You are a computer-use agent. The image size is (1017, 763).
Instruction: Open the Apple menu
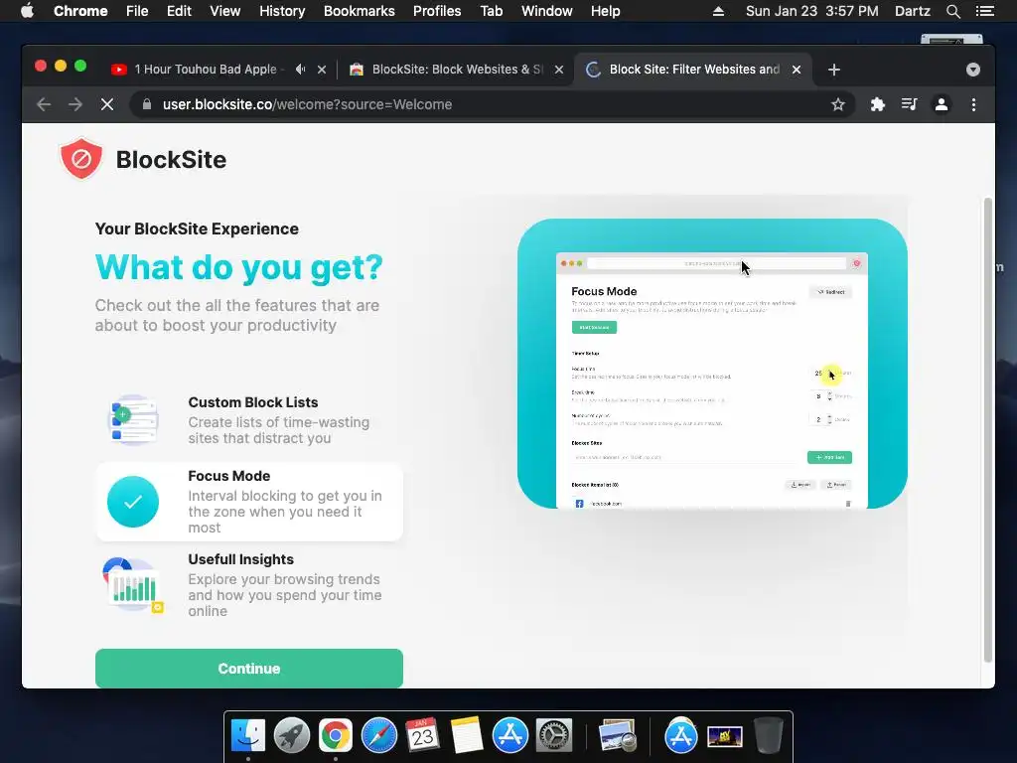point(27,10)
